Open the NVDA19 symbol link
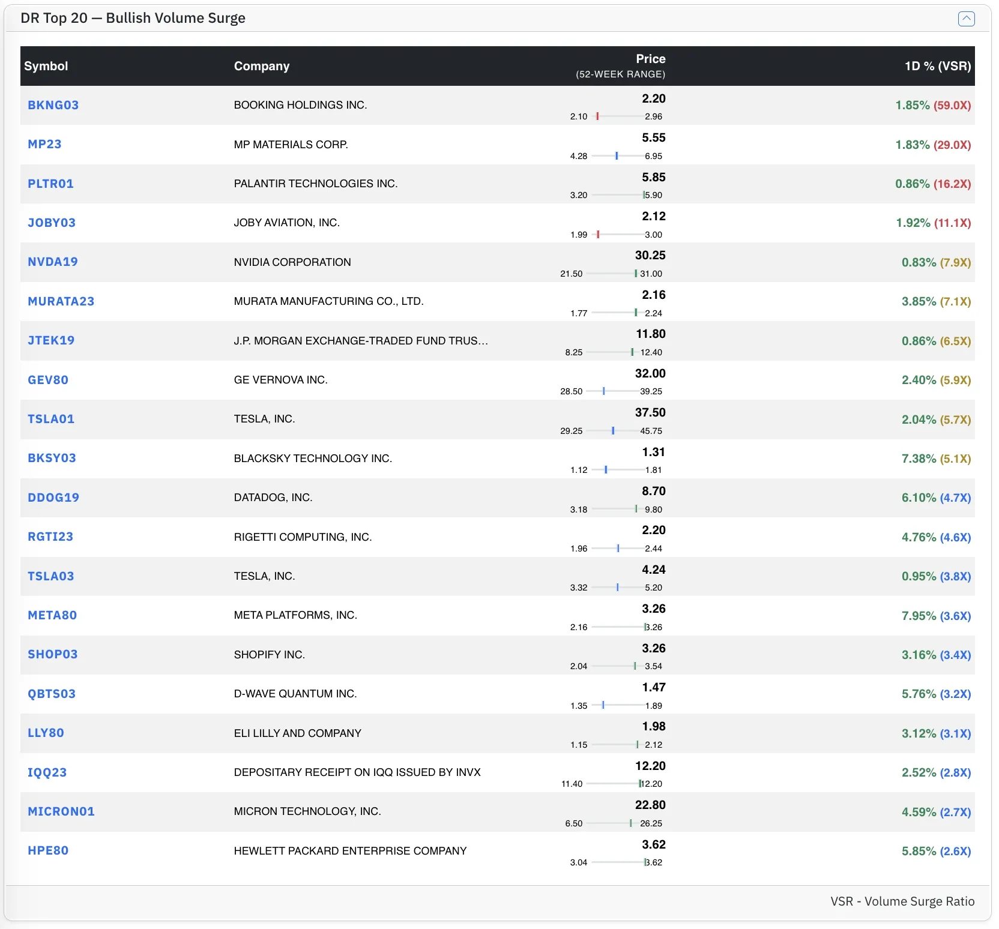The width and height of the screenshot is (999, 929). 53,262
